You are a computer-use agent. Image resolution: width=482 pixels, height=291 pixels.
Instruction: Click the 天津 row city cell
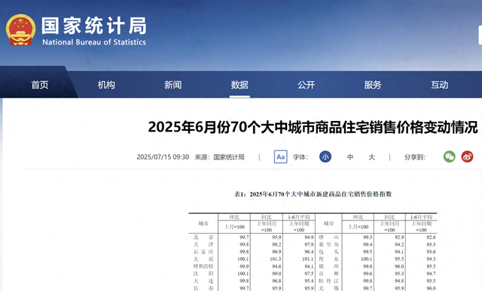(x=203, y=244)
